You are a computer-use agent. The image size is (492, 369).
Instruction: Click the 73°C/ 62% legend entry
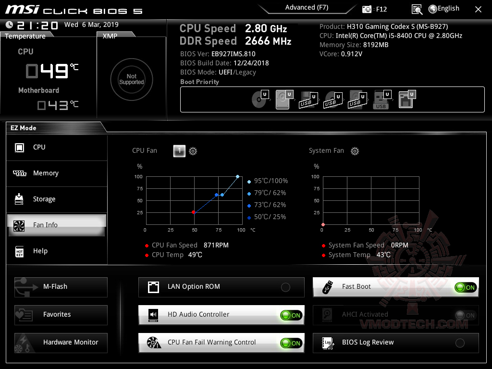pyautogui.click(x=267, y=205)
